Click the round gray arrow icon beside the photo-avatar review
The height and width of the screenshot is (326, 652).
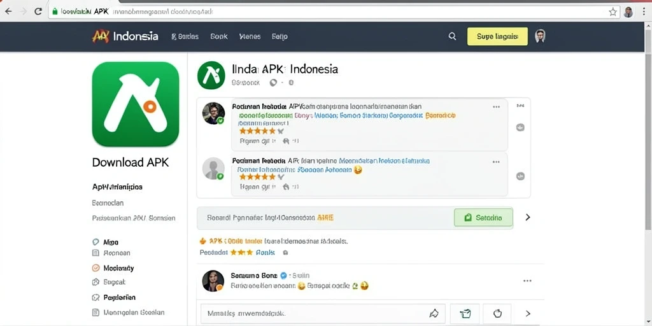pos(520,127)
